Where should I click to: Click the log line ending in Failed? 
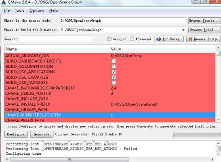point(72,149)
